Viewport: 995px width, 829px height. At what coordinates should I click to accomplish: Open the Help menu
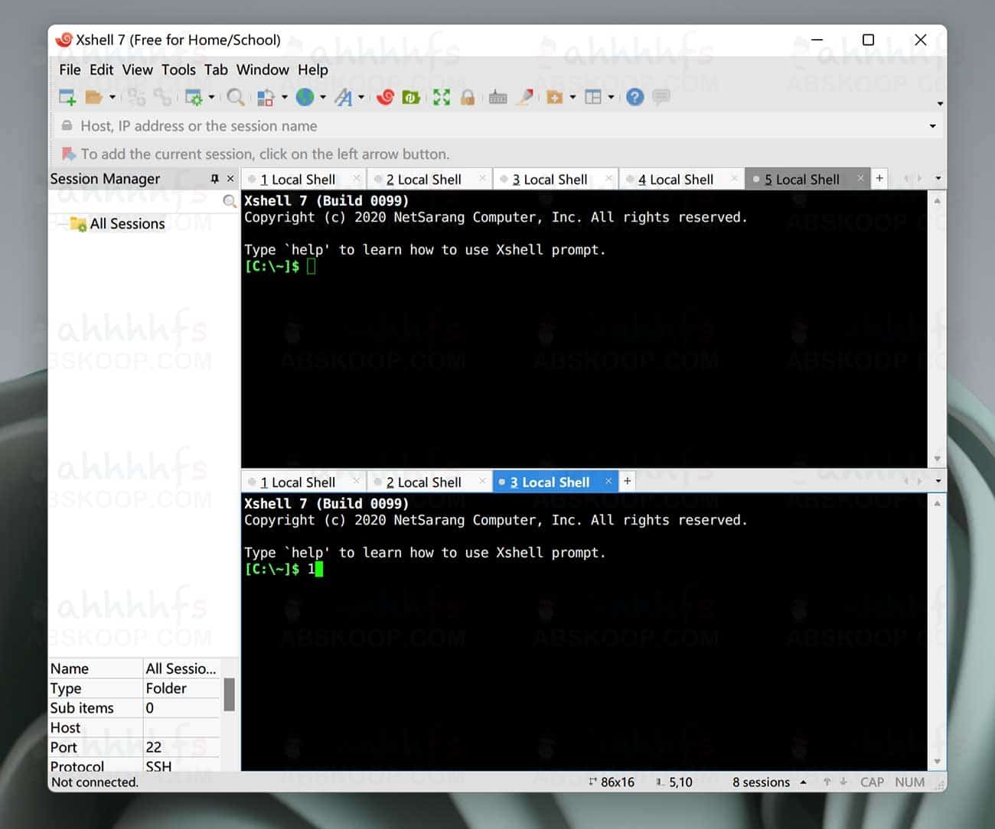coord(313,70)
